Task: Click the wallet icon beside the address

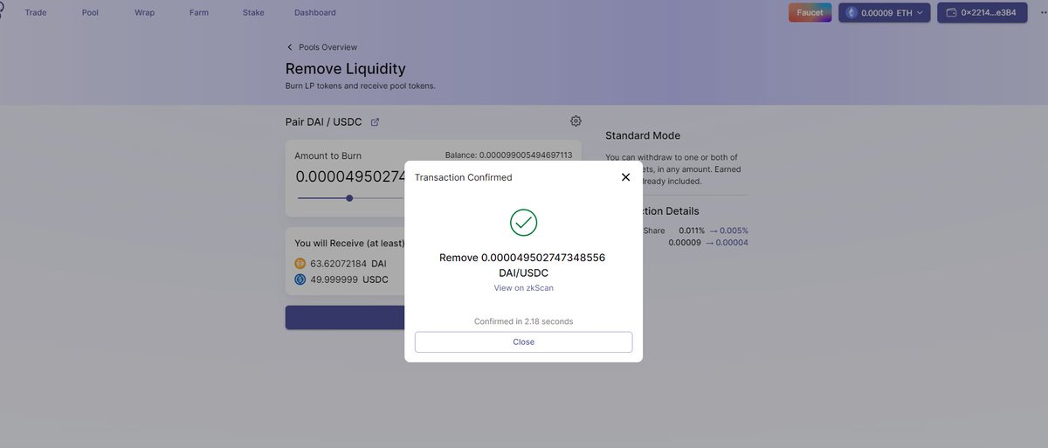Action: pos(951,13)
